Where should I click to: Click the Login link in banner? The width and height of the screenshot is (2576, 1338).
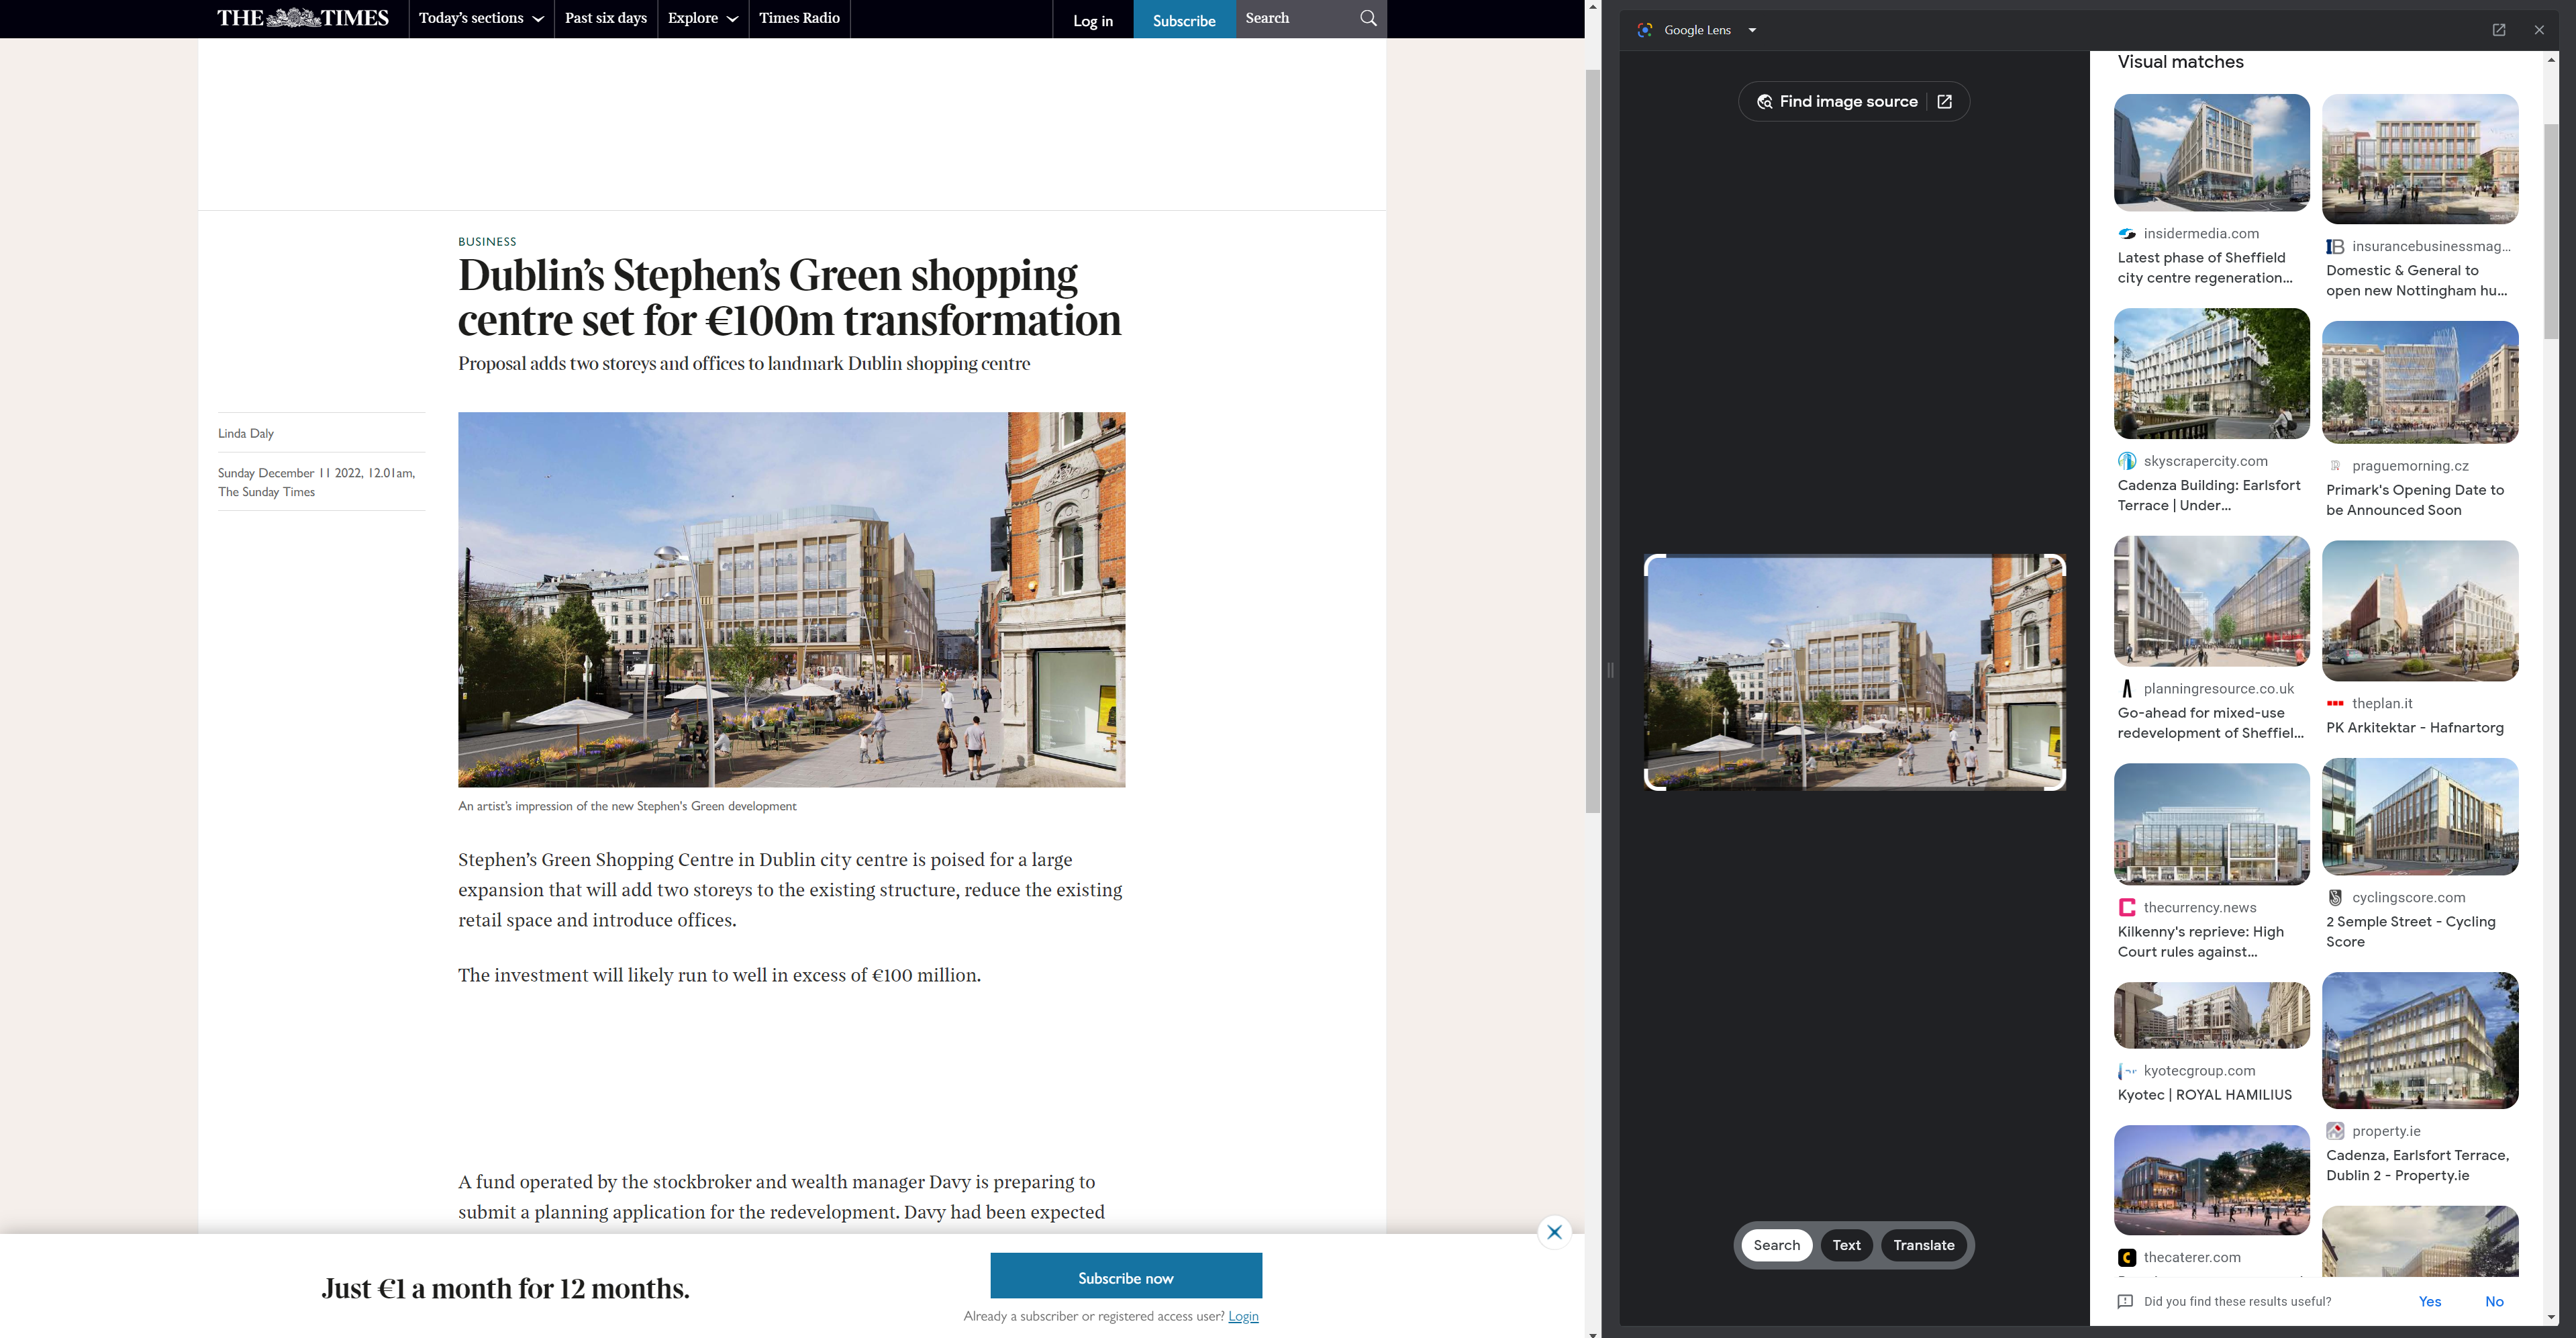[x=1243, y=1316]
